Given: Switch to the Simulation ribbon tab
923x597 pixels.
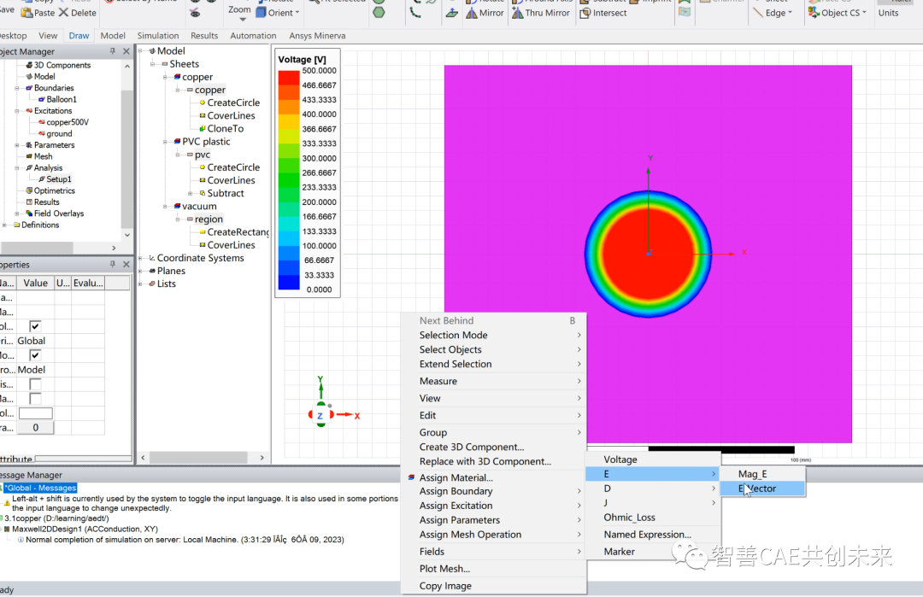Looking at the screenshot, I should 158,35.
